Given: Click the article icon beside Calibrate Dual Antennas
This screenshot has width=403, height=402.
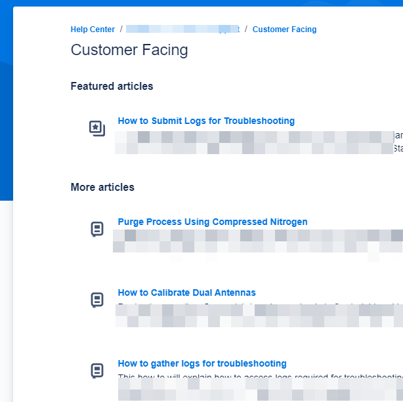Looking at the screenshot, I should click(97, 300).
